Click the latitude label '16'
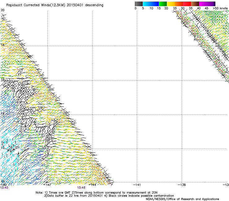The height and width of the screenshot is (201, 229). [2, 79]
